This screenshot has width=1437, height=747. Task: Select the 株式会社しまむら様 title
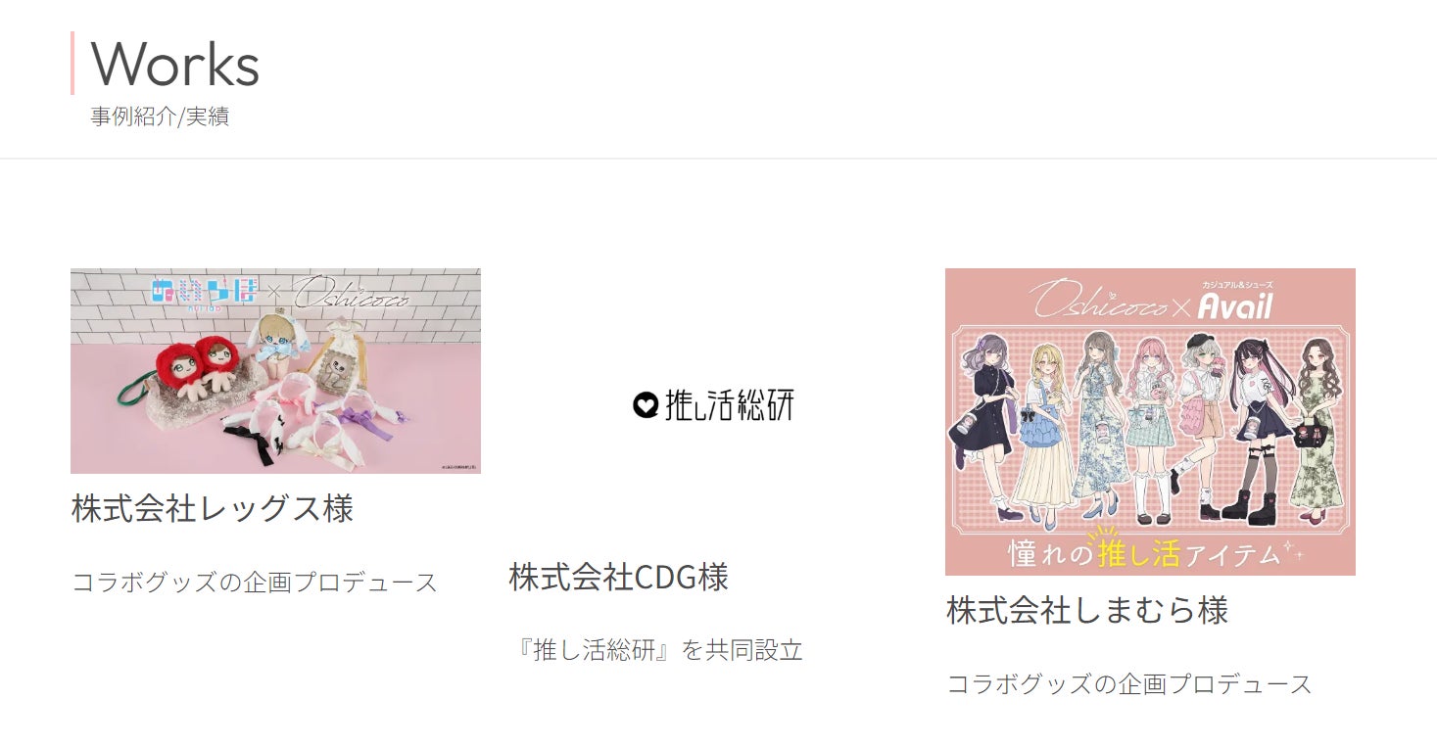[x=1087, y=611]
